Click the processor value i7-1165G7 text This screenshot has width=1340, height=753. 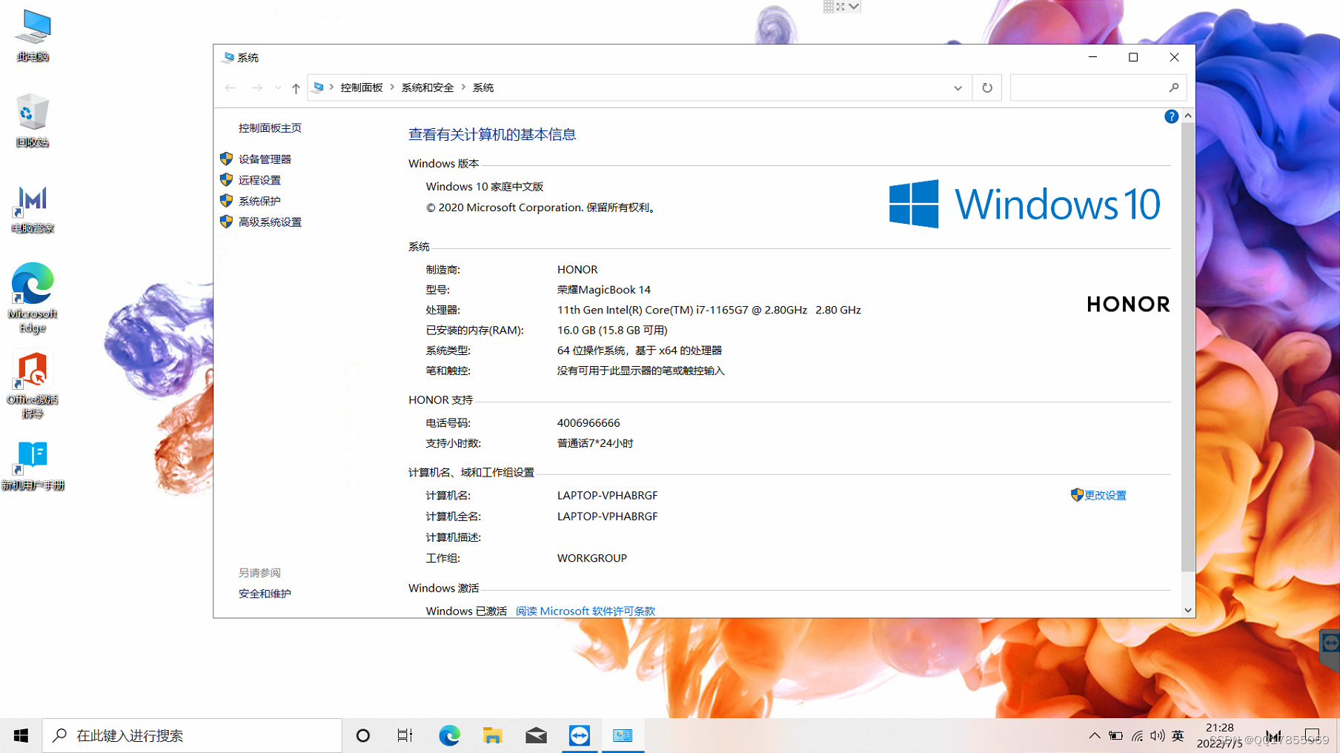coord(709,311)
